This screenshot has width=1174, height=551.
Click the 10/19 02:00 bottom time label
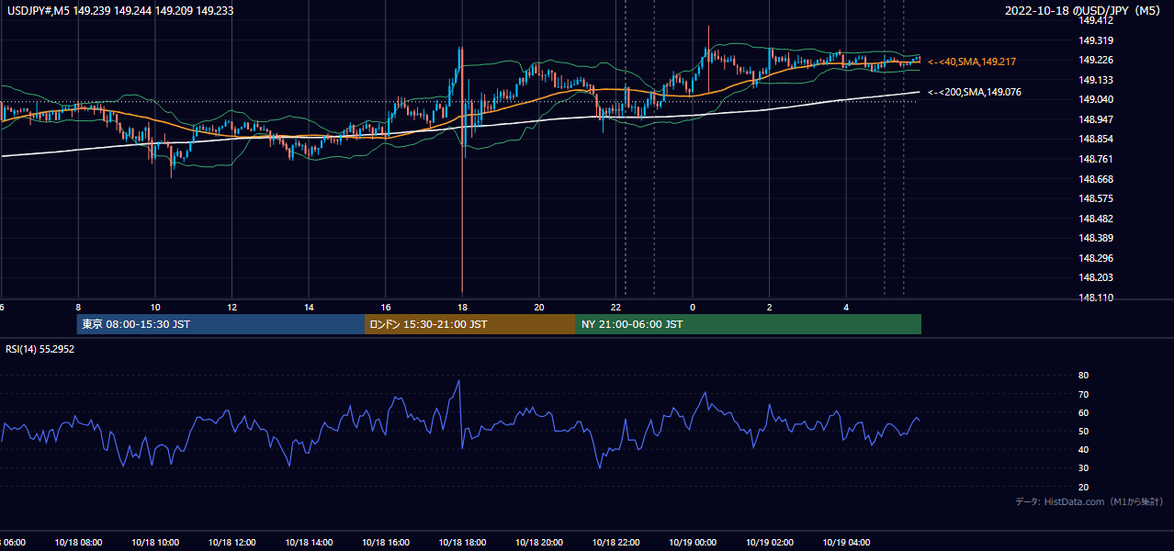point(769,543)
